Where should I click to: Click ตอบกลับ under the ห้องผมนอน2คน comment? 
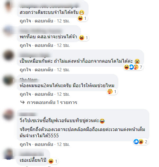[44, 94]
